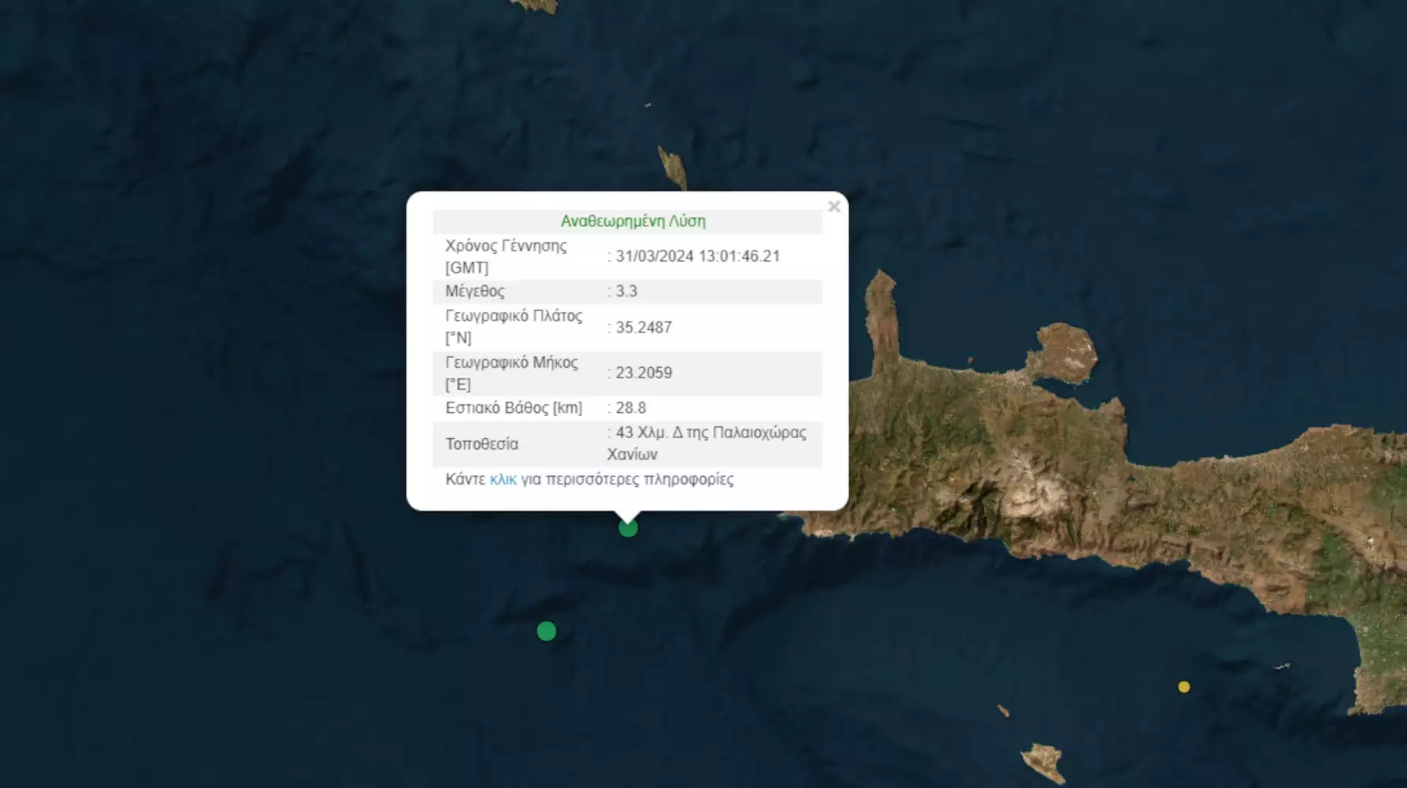Click the Αναθεωρημένη Λύση popup header

click(x=633, y=221)
